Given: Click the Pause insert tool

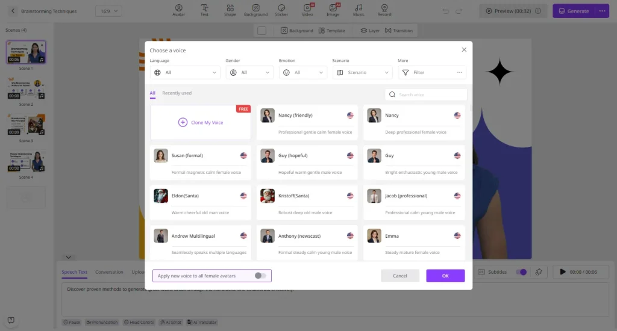Looking at the screenshot, I should click(72, 323).
